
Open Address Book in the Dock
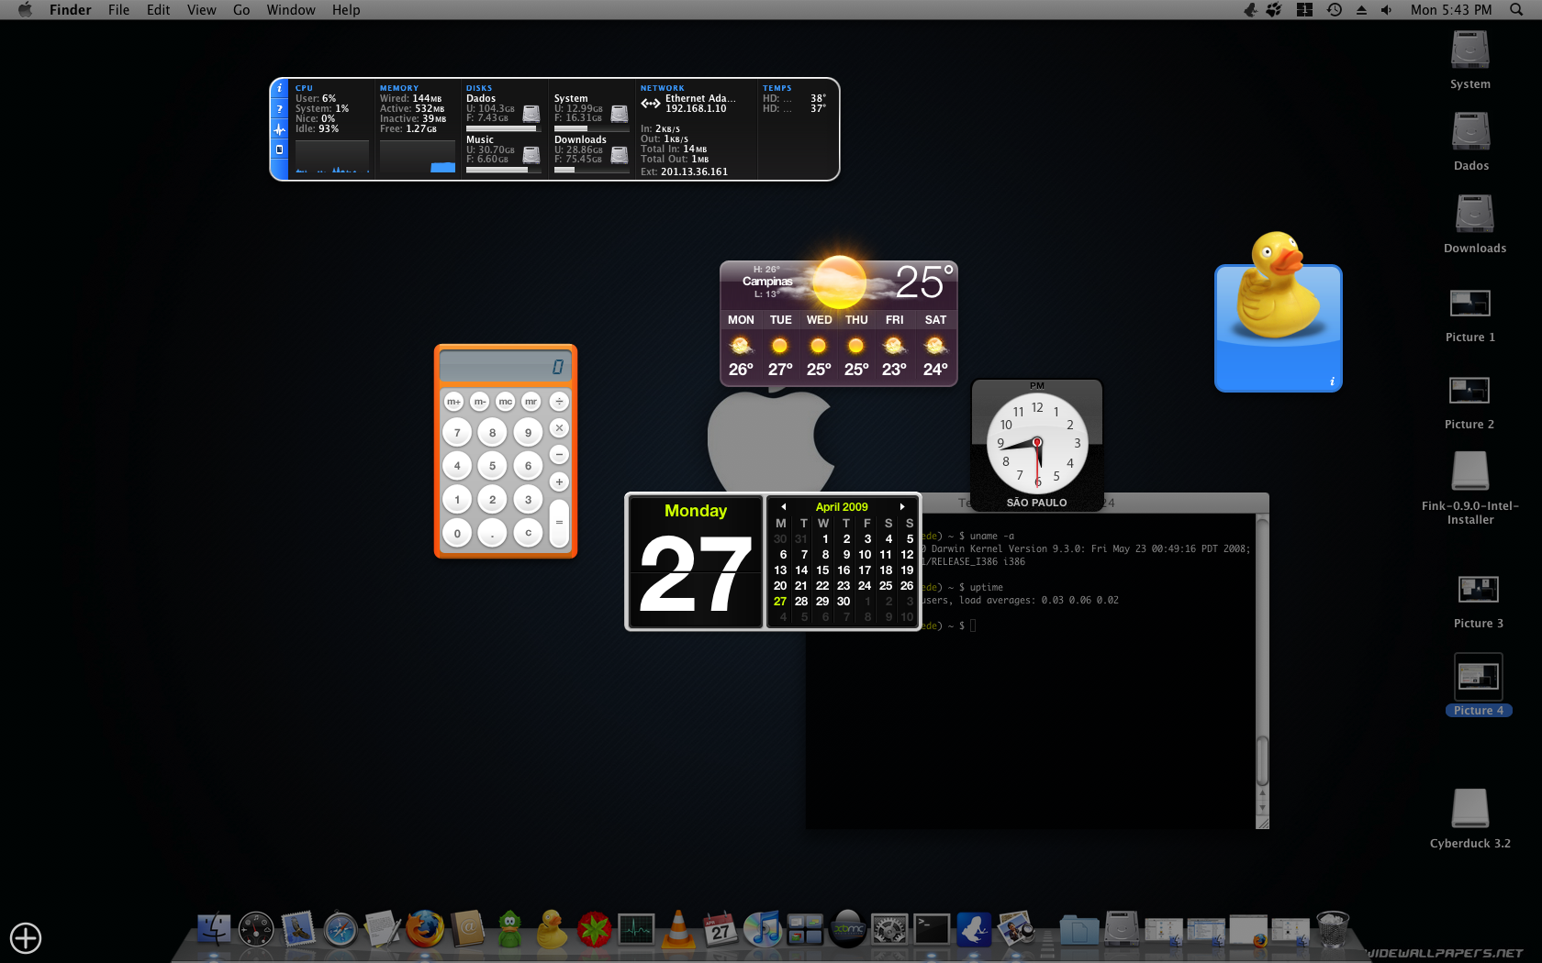467,929
